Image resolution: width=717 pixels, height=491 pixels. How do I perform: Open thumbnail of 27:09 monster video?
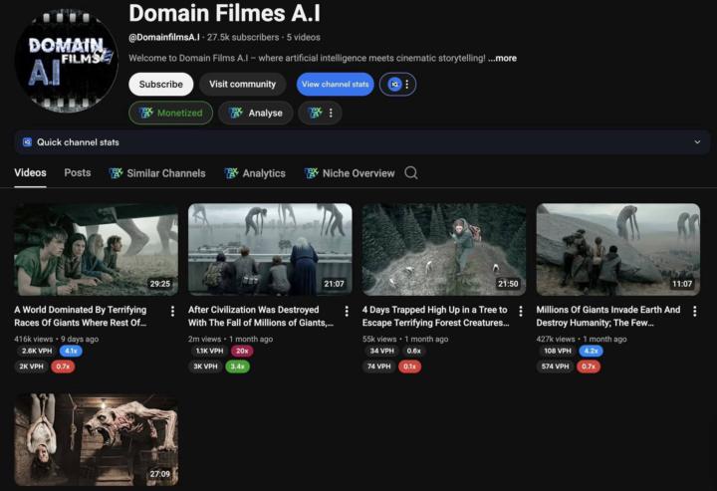[x=96, y=440]
